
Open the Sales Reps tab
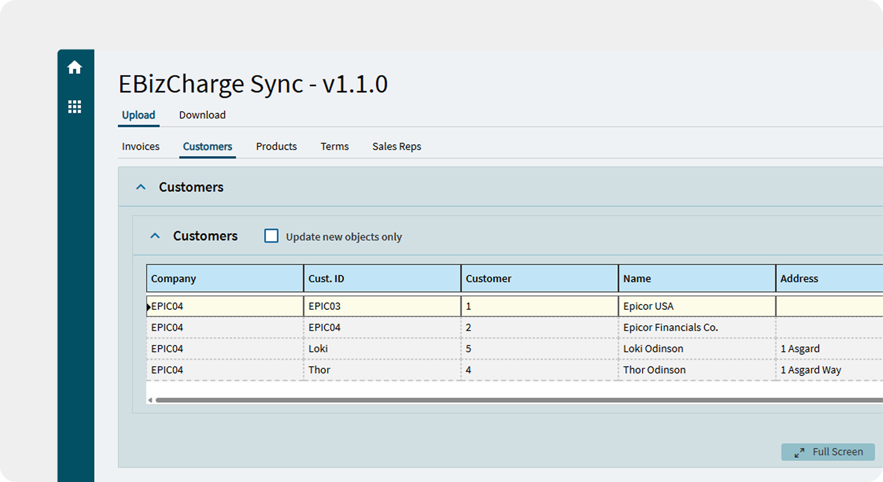click(397, 147)
